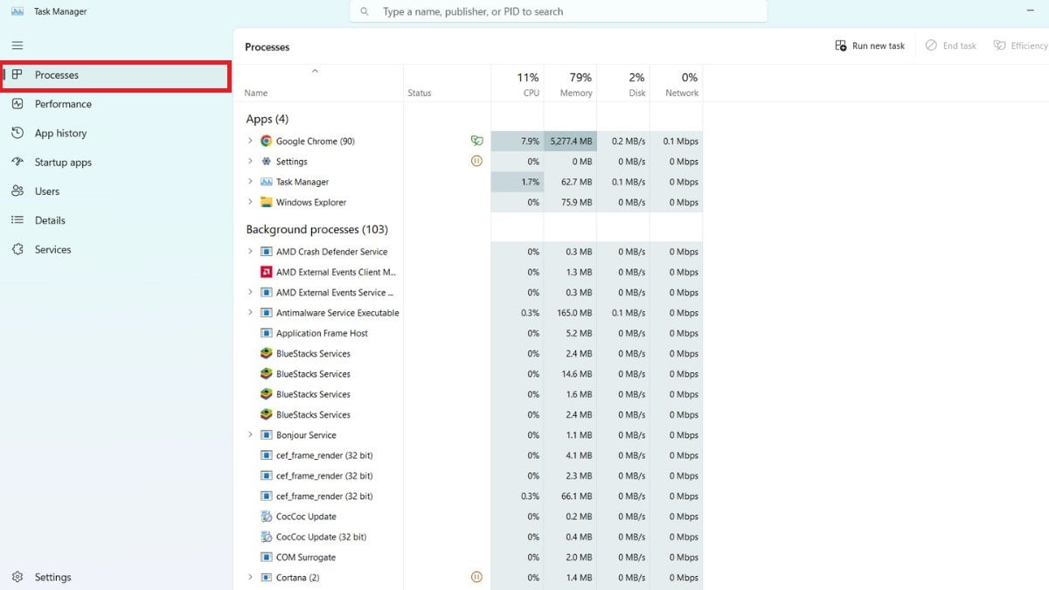Expand the Antimalware Service Executable row
The width and height of the screenshot is (1049, 590).
pos(250,313)
